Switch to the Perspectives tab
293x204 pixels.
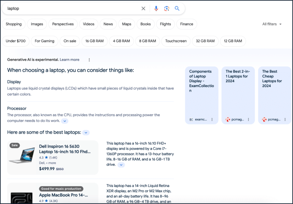(x=63, y=24)
